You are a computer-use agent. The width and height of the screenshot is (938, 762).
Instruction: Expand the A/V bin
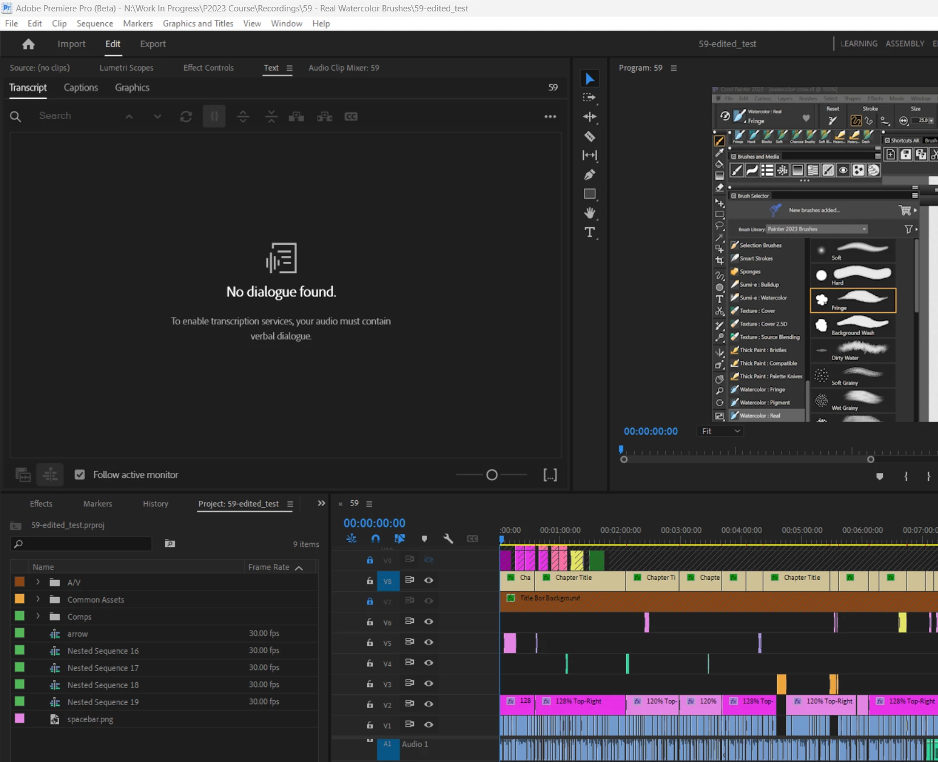[x=38, y=582]
